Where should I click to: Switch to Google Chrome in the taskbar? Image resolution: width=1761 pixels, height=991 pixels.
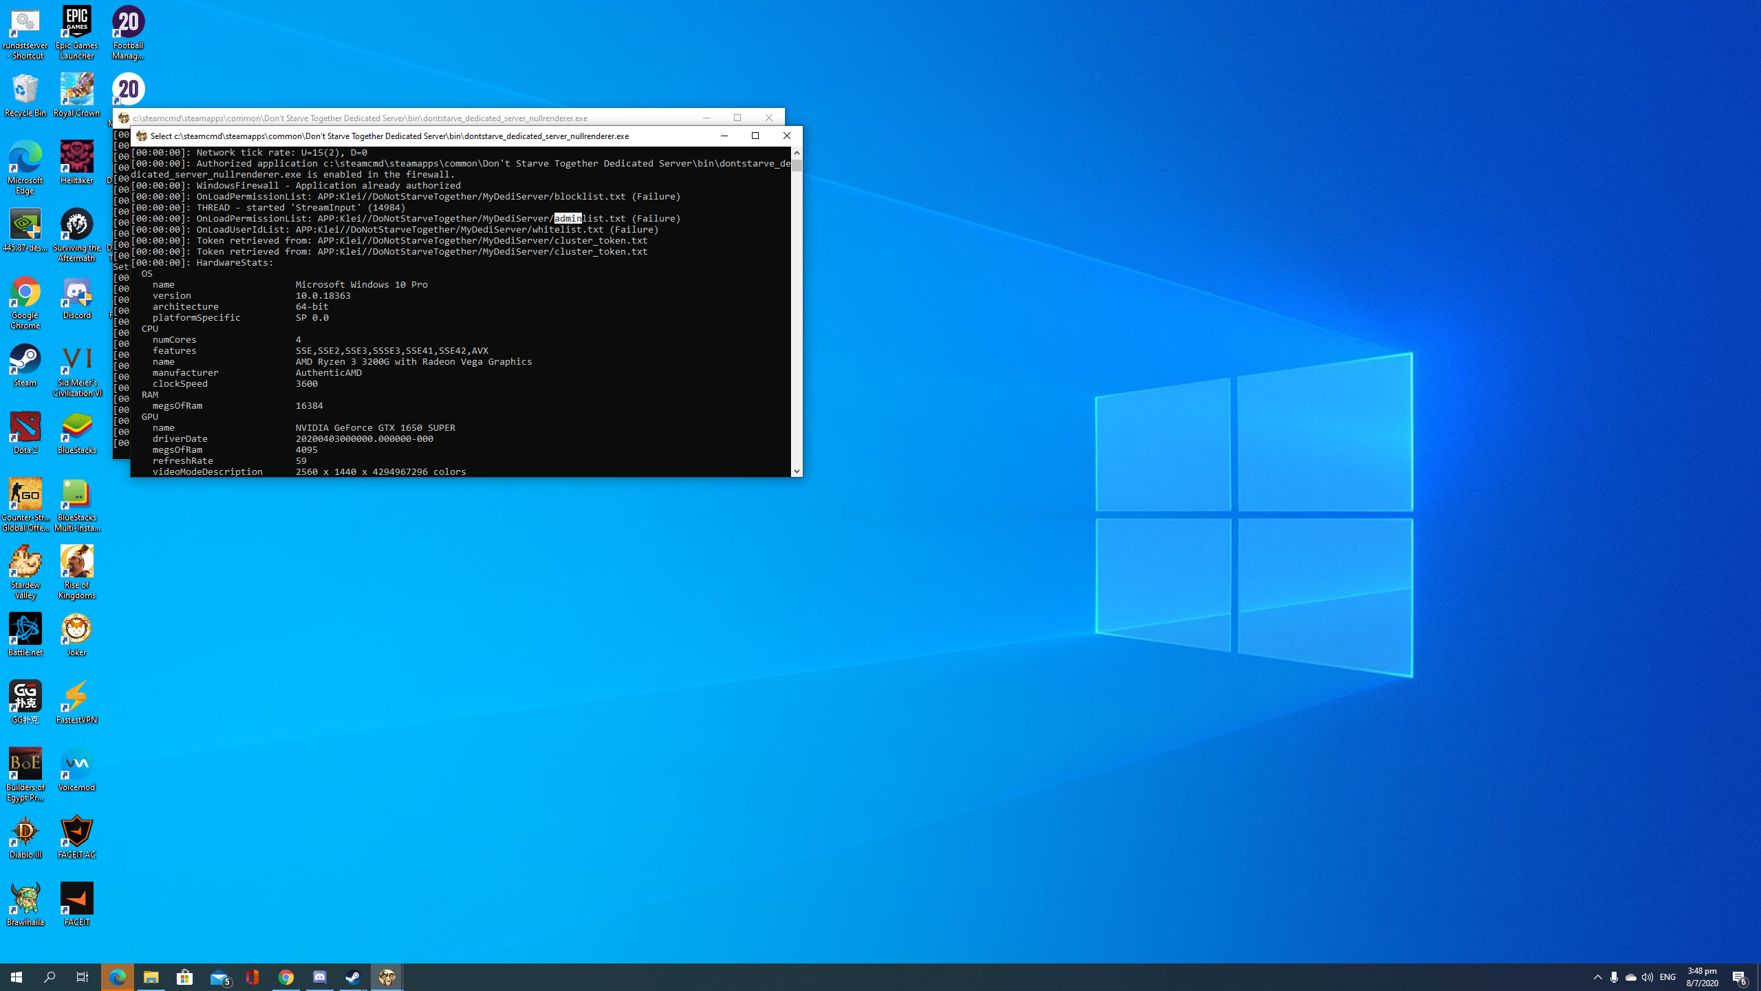pyautogui.click(x=286, y=977)
